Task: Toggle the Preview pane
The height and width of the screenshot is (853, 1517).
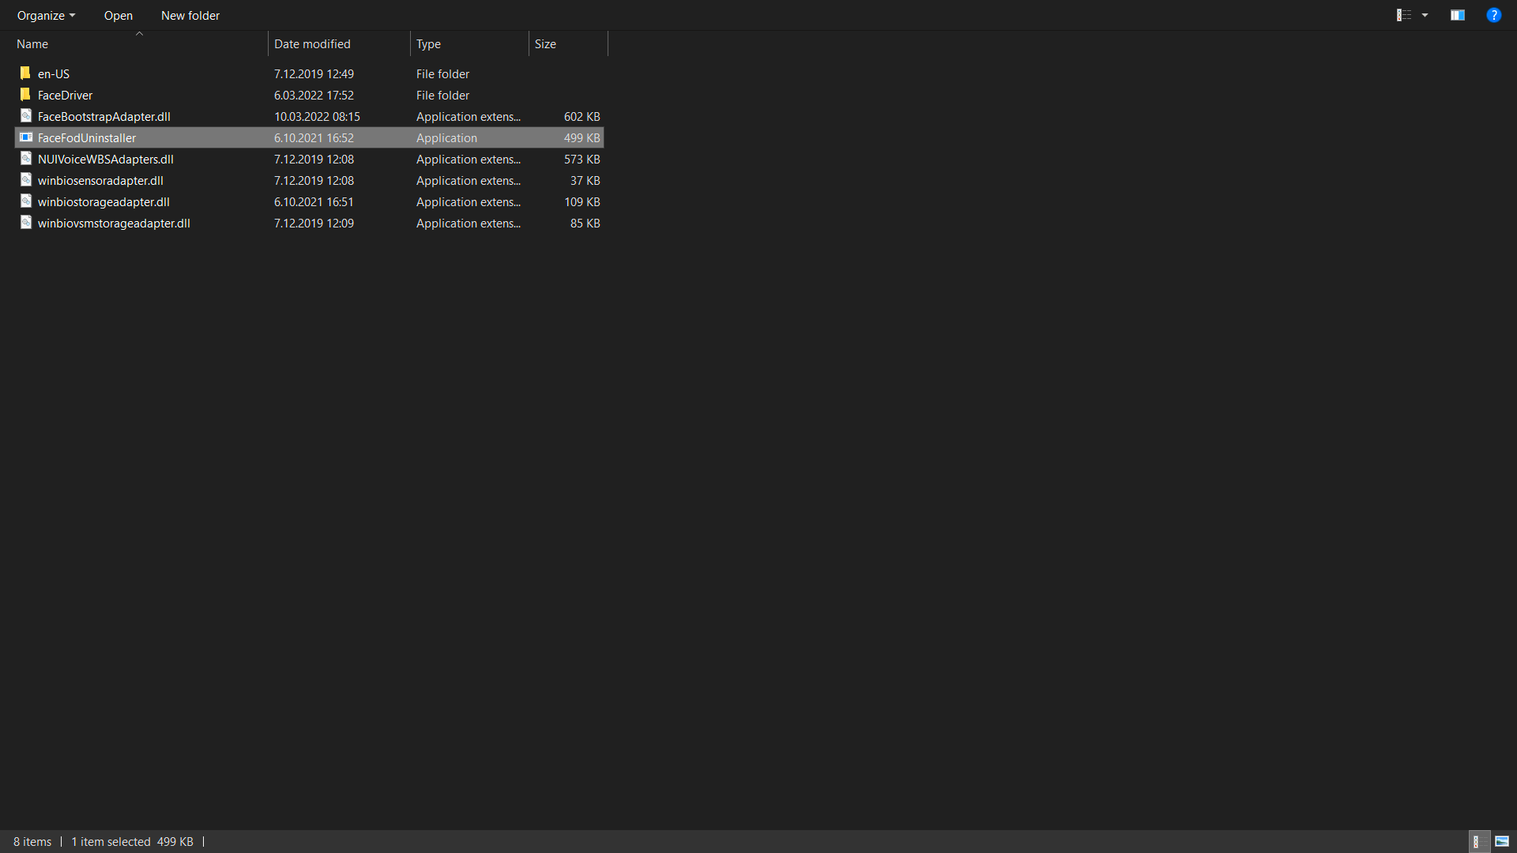Action: point(1457,15)
